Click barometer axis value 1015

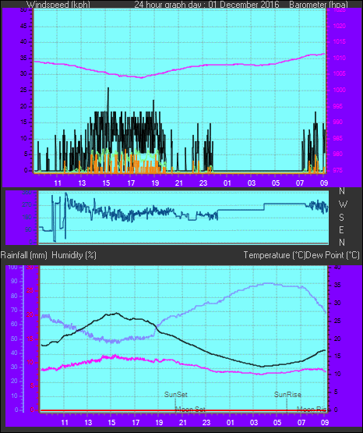340,42
